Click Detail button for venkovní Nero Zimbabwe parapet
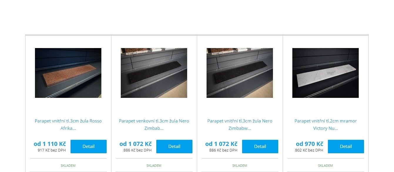 (x=174, y=147)
